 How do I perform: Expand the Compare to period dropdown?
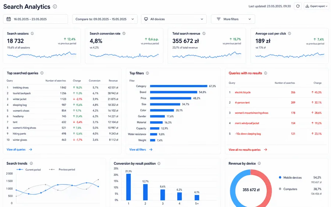[x=105, y=19]
